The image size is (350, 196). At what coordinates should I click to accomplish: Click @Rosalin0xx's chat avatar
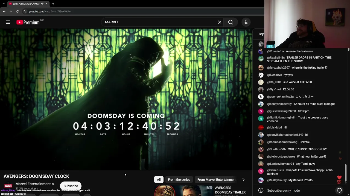(261, 51)
